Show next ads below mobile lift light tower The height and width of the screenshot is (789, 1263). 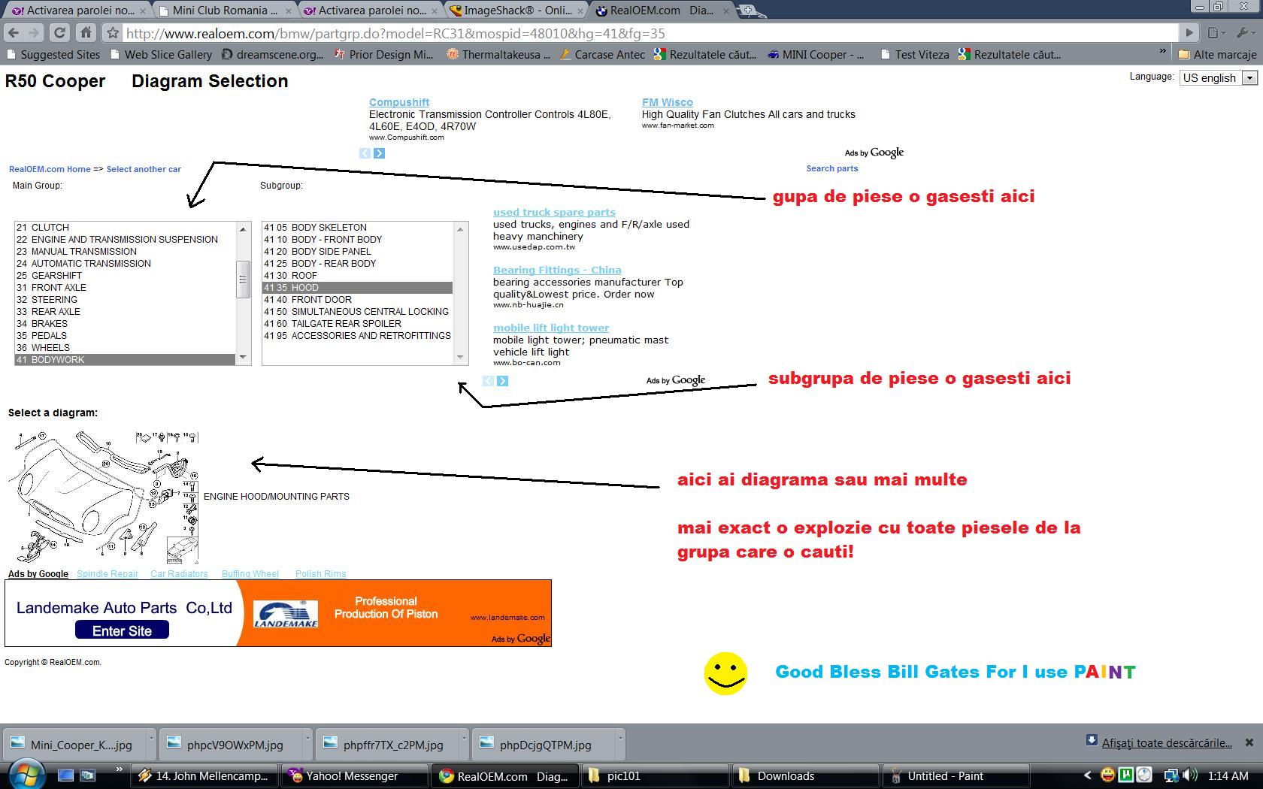[502, 381]
